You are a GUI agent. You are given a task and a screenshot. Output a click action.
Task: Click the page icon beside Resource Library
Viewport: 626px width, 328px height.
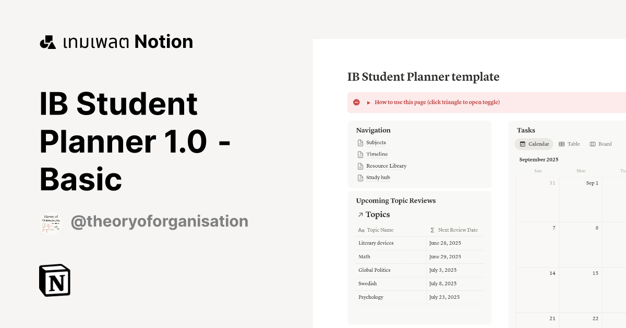click(x=360, y=166)
